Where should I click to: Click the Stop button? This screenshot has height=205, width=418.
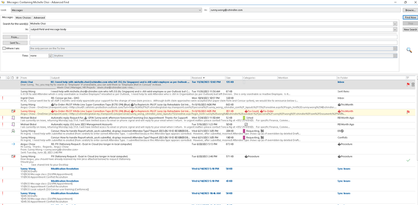tap(410, 23)
